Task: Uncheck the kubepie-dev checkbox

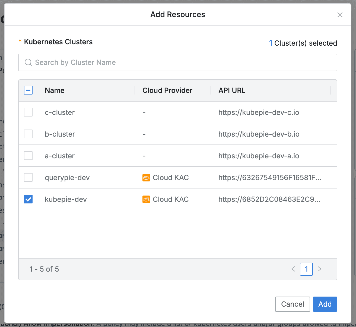Action: tap(28, 199)
